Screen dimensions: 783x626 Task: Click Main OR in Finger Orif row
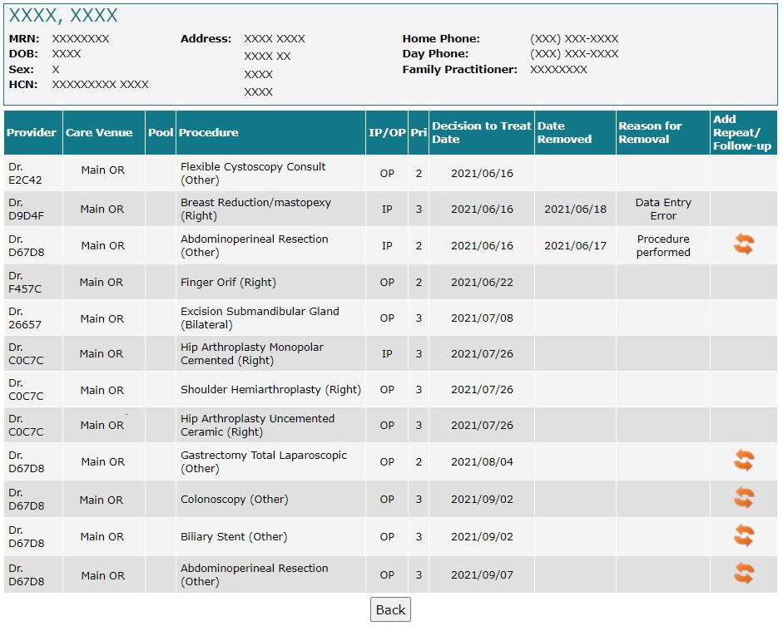(102, 283)
